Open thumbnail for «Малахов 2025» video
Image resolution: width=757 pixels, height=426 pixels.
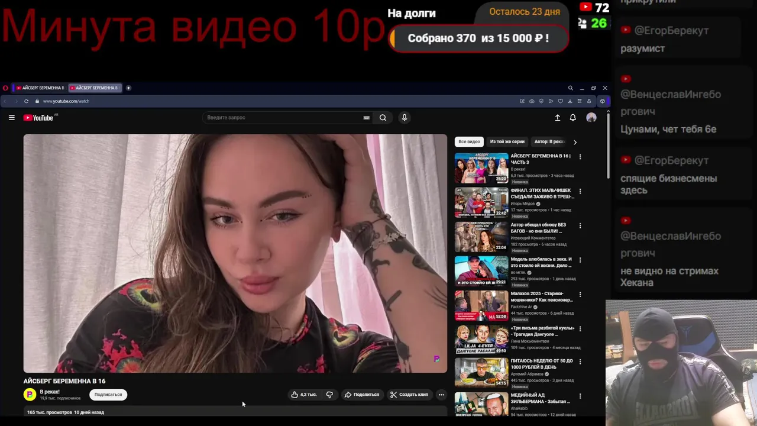click(x=481, y=305)
